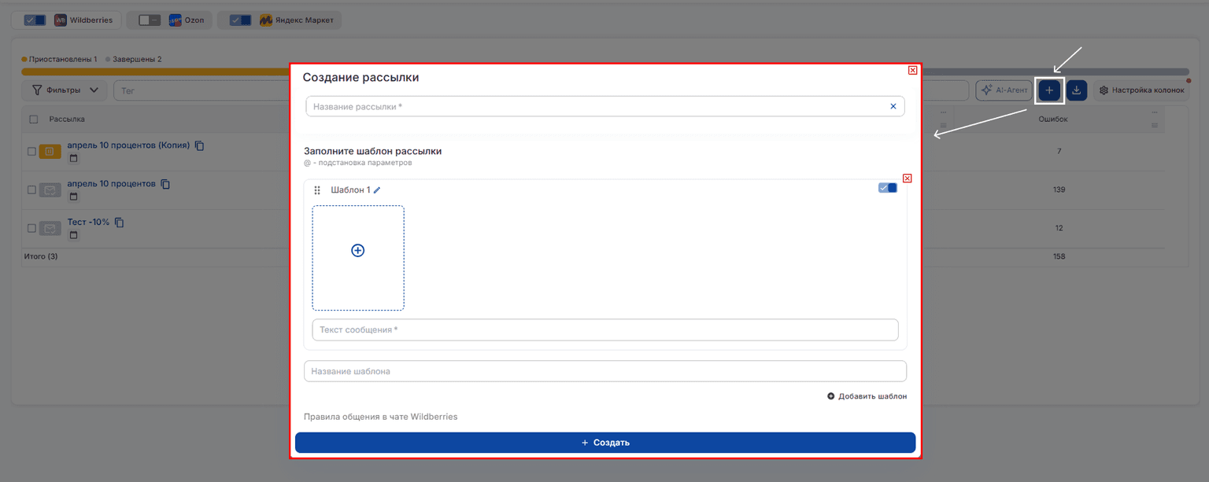This screenshot has width=1209, height=482.
Task: Click the Создать button
Action: [604, 443]
